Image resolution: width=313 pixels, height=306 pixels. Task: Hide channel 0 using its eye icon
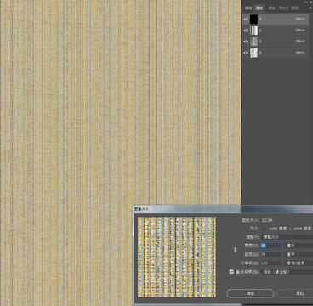pyautogui.click(x=246, y=20)
